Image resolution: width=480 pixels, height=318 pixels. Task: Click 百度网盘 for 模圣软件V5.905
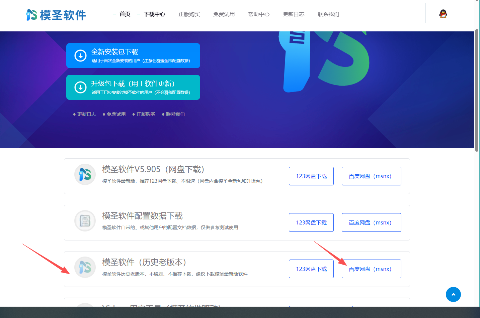point(372,176)
